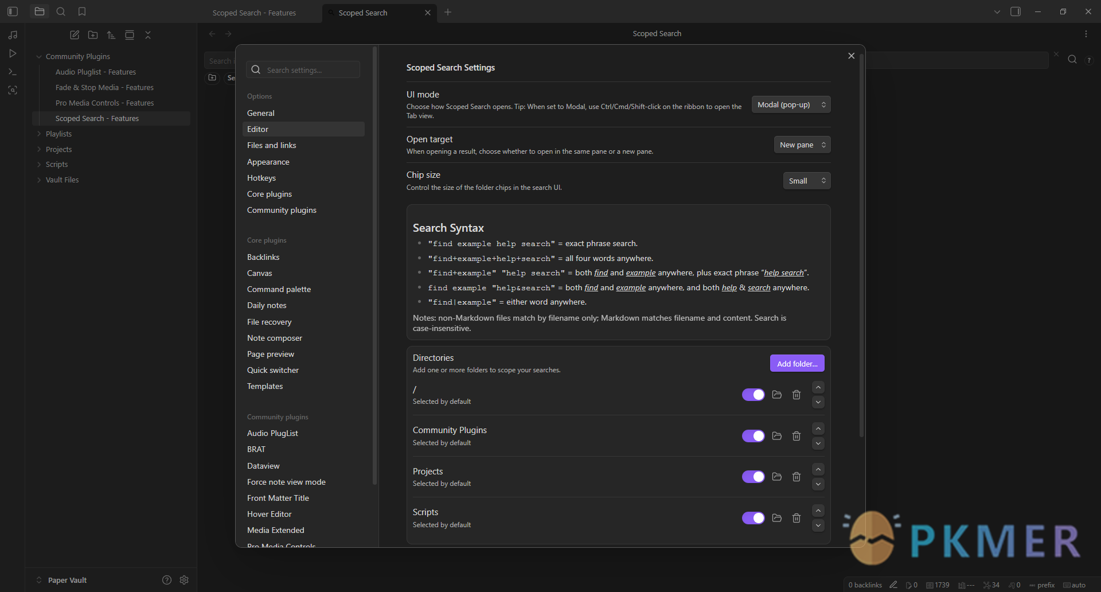The width and height of the screenshot is (1101, 592).
Task: Open the UI mode dropdown
Action: [791, 104]
